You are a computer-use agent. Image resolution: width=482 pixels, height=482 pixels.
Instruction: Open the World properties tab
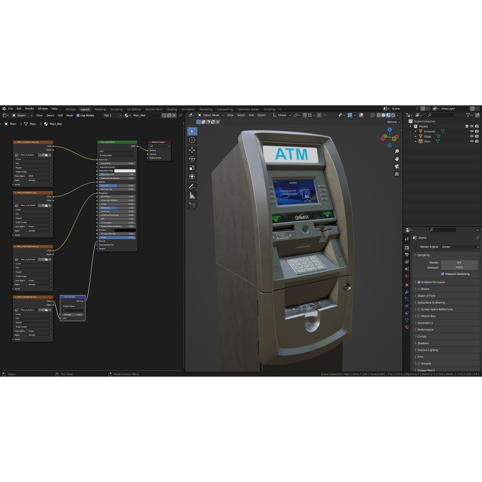tap(407, 276)
